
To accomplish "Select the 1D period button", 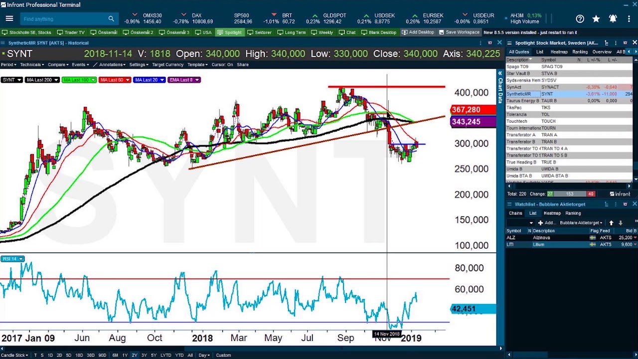I will 50,355.
